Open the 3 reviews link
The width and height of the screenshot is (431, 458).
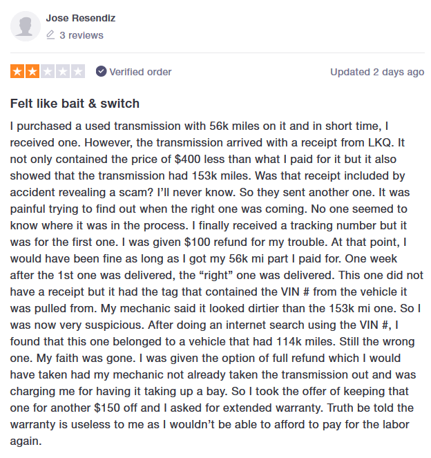(x=82, y=35)
